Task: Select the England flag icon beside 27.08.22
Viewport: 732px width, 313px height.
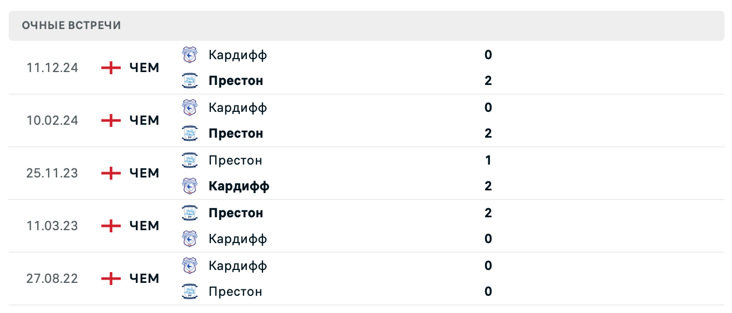Action: click(110, 279)
